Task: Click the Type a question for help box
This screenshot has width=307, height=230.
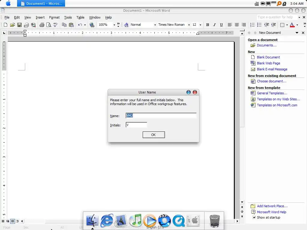Action: coord(277,17)
